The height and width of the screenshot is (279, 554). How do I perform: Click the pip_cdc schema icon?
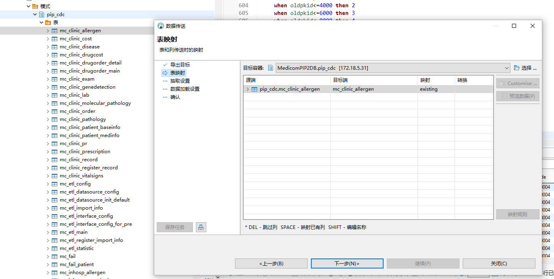[x=42, y=15]
